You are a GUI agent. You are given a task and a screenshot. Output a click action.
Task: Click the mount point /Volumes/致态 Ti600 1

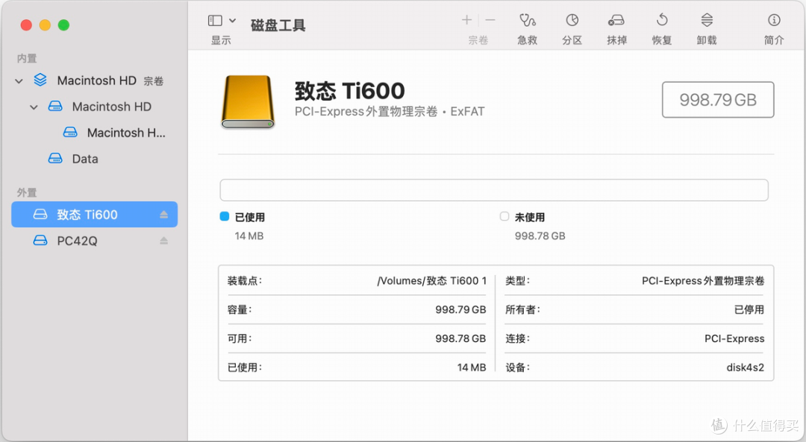click(x=432, y=281)
